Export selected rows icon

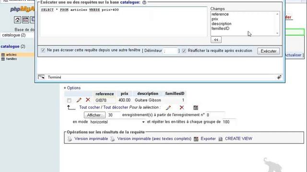[196, 107]
